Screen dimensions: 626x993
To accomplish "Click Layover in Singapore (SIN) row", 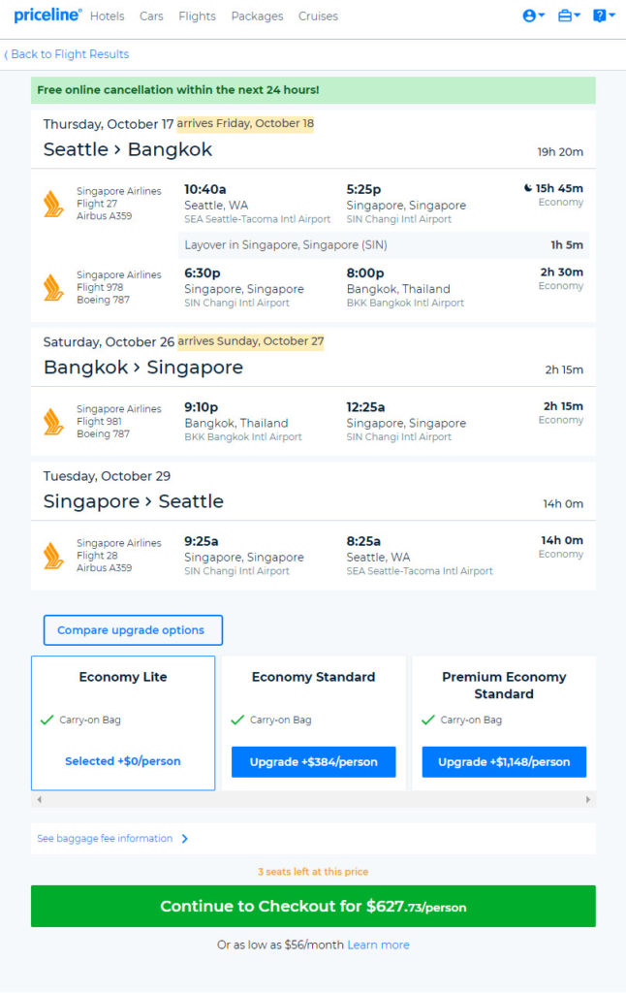I will click(x=384, y=245).
